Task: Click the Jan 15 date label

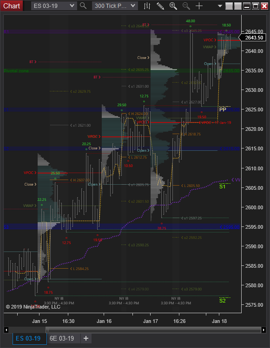Action: point(40,321)
